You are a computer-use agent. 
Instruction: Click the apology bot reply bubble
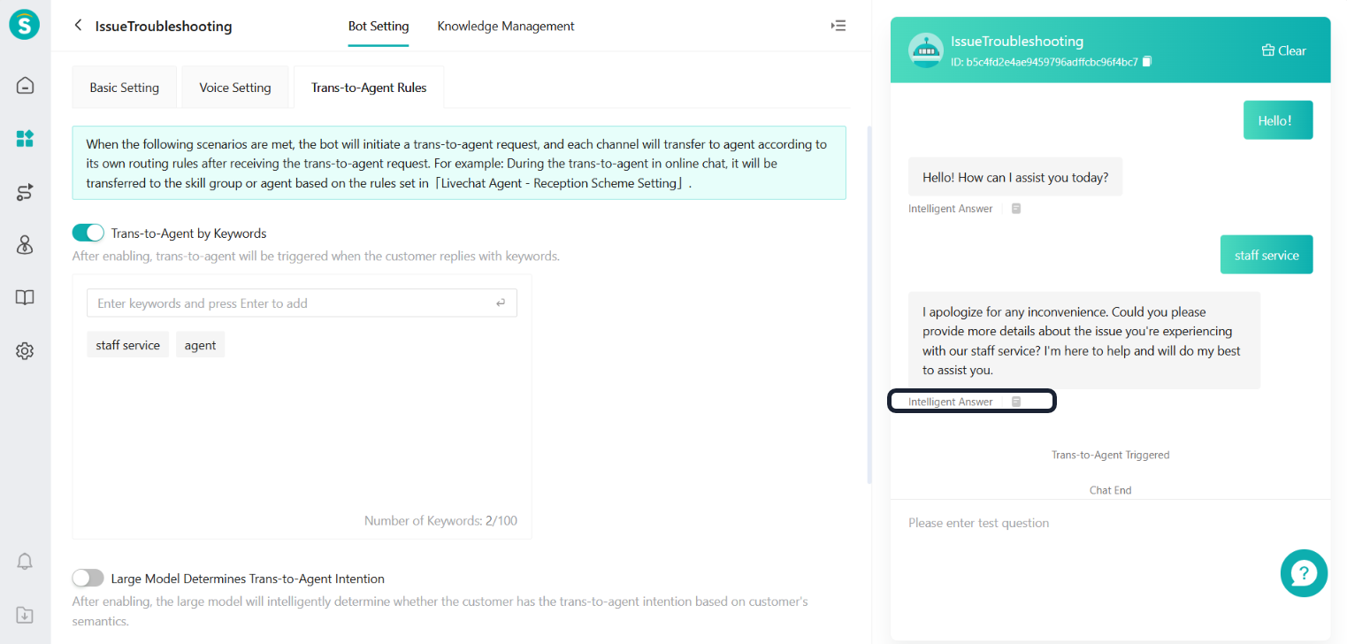click(1084, 341)
